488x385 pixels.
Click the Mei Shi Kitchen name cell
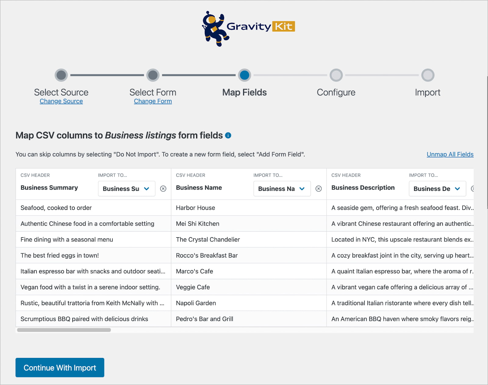249,224
